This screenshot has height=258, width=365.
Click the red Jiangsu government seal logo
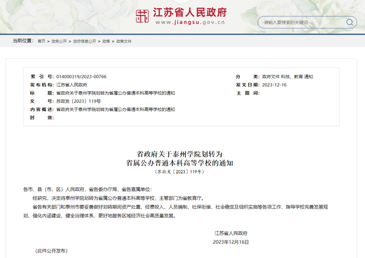(x=142, y=16)
